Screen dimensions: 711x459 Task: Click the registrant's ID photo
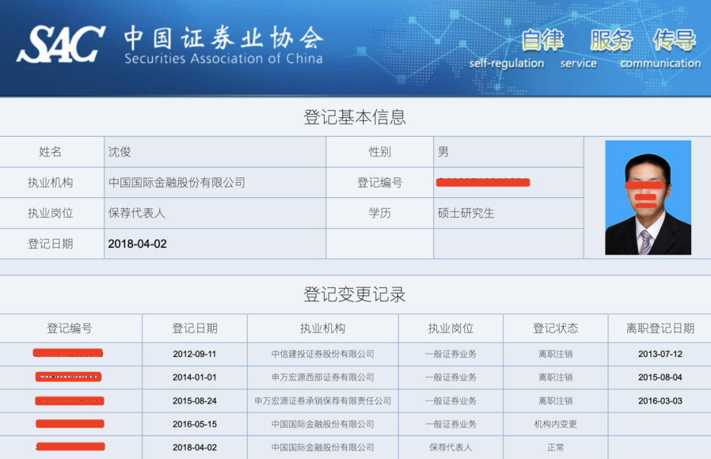[x=648, y=197]
